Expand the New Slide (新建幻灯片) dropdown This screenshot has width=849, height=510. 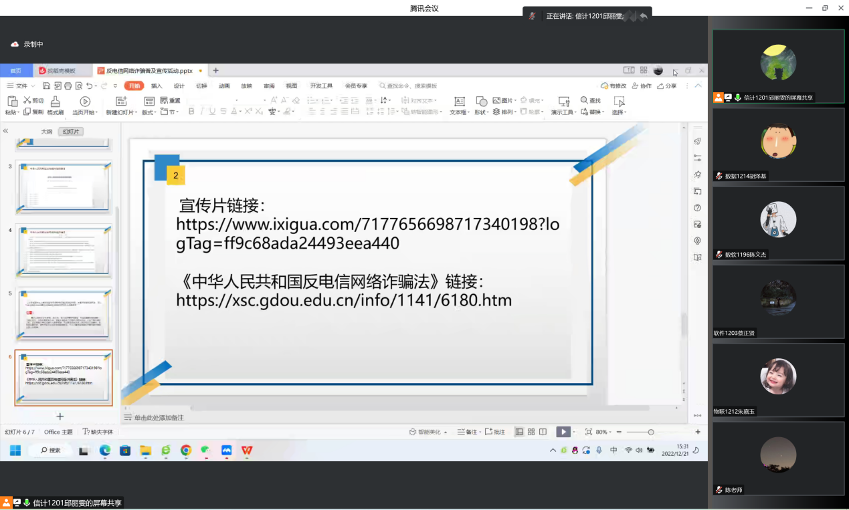click(x=121, y=112)
